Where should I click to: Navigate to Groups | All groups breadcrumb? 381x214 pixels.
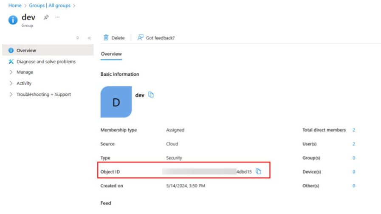click(x=50, y=6)
